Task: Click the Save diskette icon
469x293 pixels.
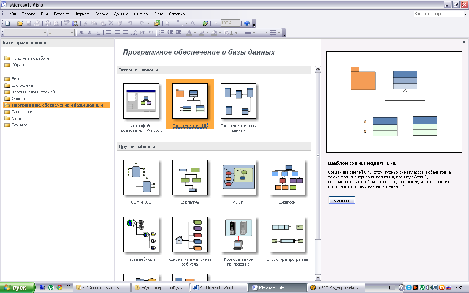Action: (x=29, y=23)
